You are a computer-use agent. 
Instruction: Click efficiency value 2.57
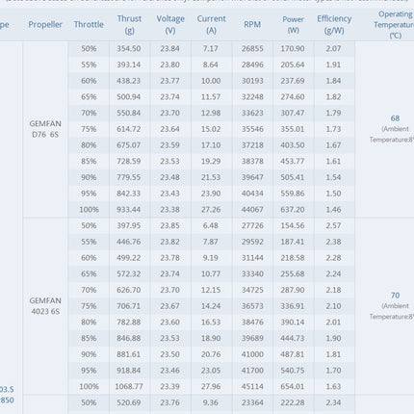pos(333,225)
